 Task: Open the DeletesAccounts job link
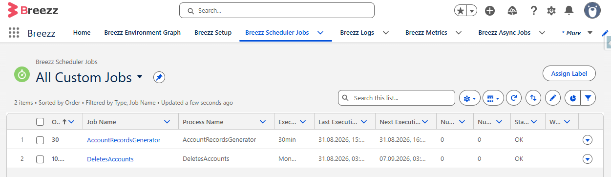[110, 159]
